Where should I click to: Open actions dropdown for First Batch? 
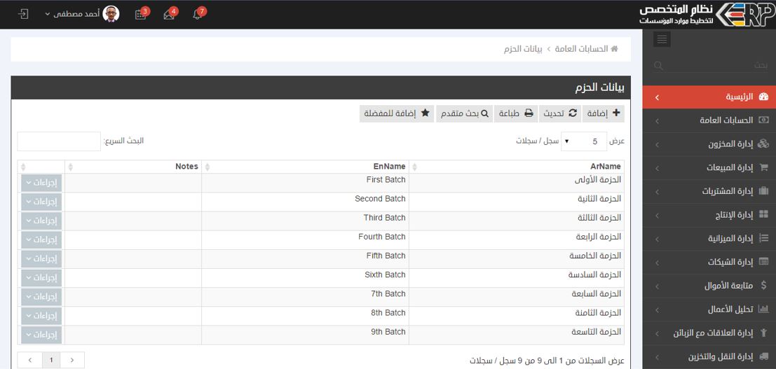coord(41,183)
